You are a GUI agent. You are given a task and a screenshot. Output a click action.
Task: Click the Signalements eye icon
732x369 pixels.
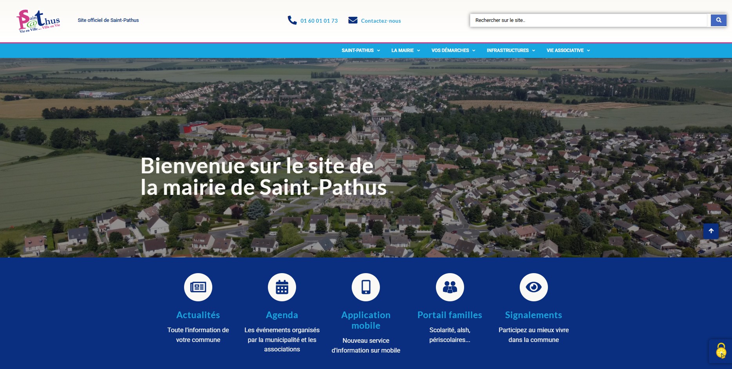[533, 287]
